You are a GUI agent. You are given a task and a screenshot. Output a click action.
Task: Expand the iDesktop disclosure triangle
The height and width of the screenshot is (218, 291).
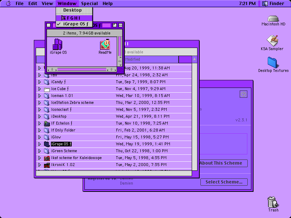[x=40, y=116]
